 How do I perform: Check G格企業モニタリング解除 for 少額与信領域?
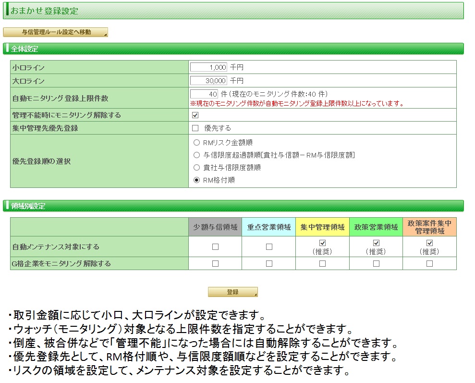click(x=215, y=263)
